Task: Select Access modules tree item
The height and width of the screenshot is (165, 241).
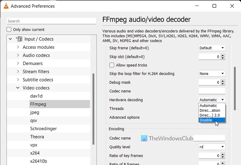Action: pos(39,47)
